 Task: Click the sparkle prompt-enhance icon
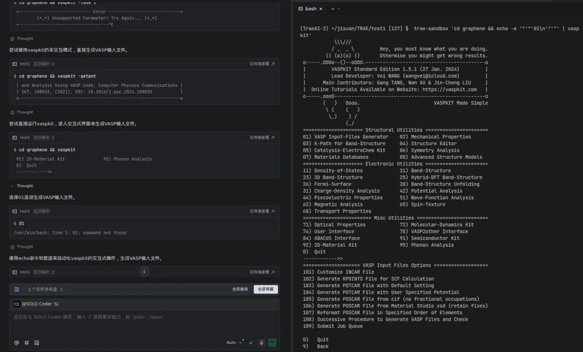tap(251, 343)
